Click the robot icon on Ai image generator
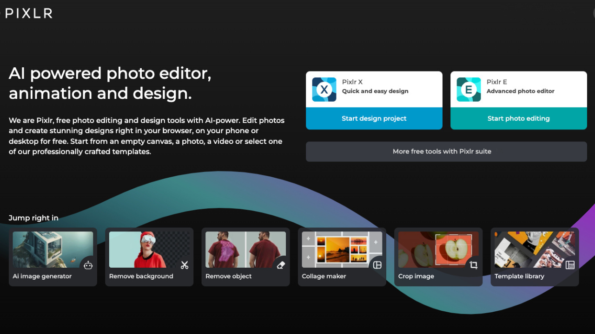 [88, 265]
